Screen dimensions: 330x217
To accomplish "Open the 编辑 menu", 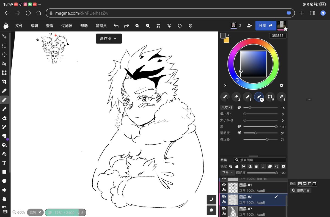I will 34,26.
